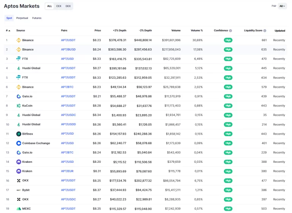Open the Futures tab

click(37, 18)
